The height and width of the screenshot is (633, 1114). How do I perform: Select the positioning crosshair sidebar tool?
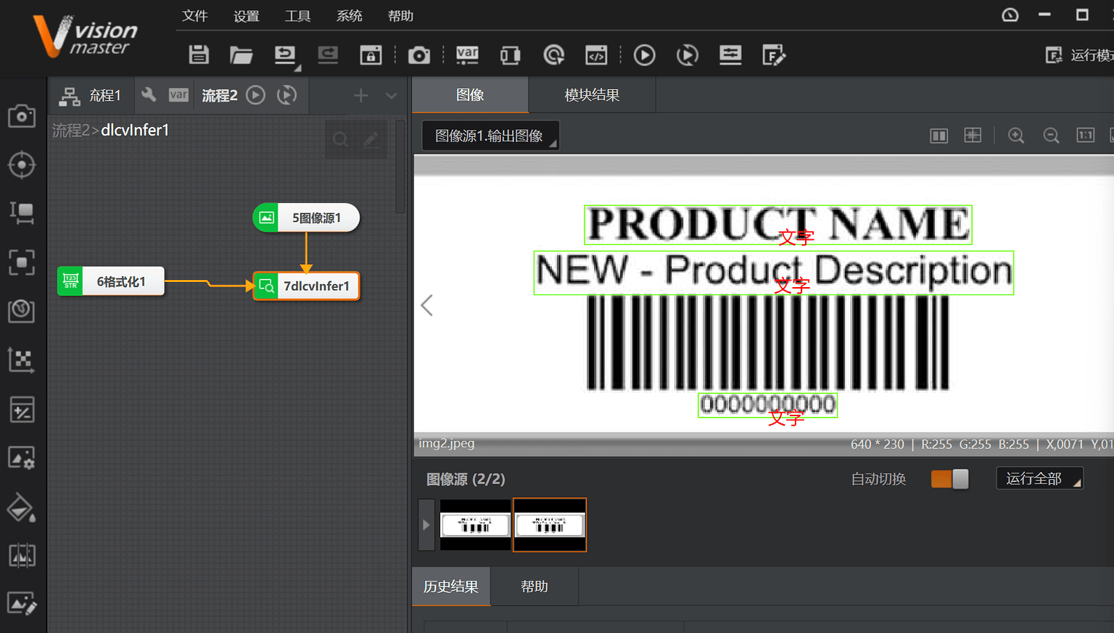(x=21, y=165)
